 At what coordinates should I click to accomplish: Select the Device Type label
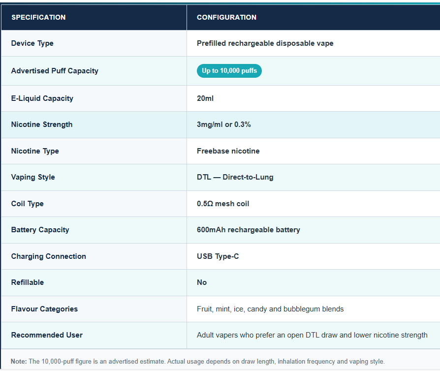pos(32,43)
